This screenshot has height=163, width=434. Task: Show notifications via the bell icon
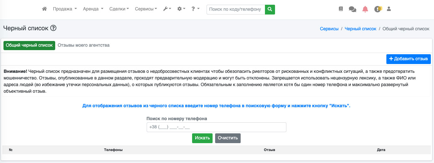(365, 9)
